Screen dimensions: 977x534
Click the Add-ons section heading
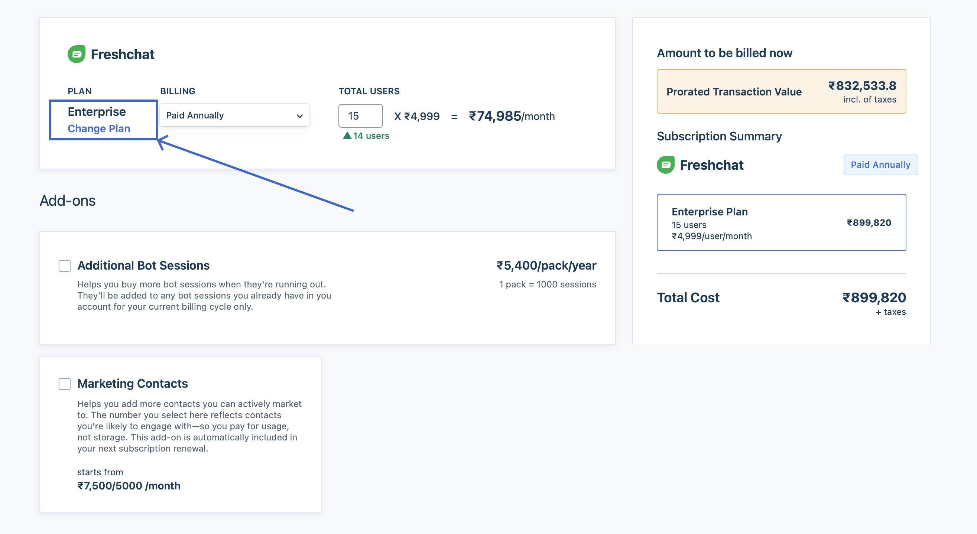(68, 200)
